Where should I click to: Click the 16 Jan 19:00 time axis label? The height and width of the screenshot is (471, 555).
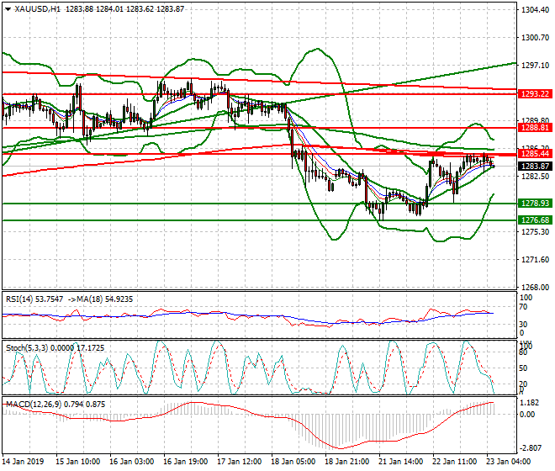click(185, 462)
